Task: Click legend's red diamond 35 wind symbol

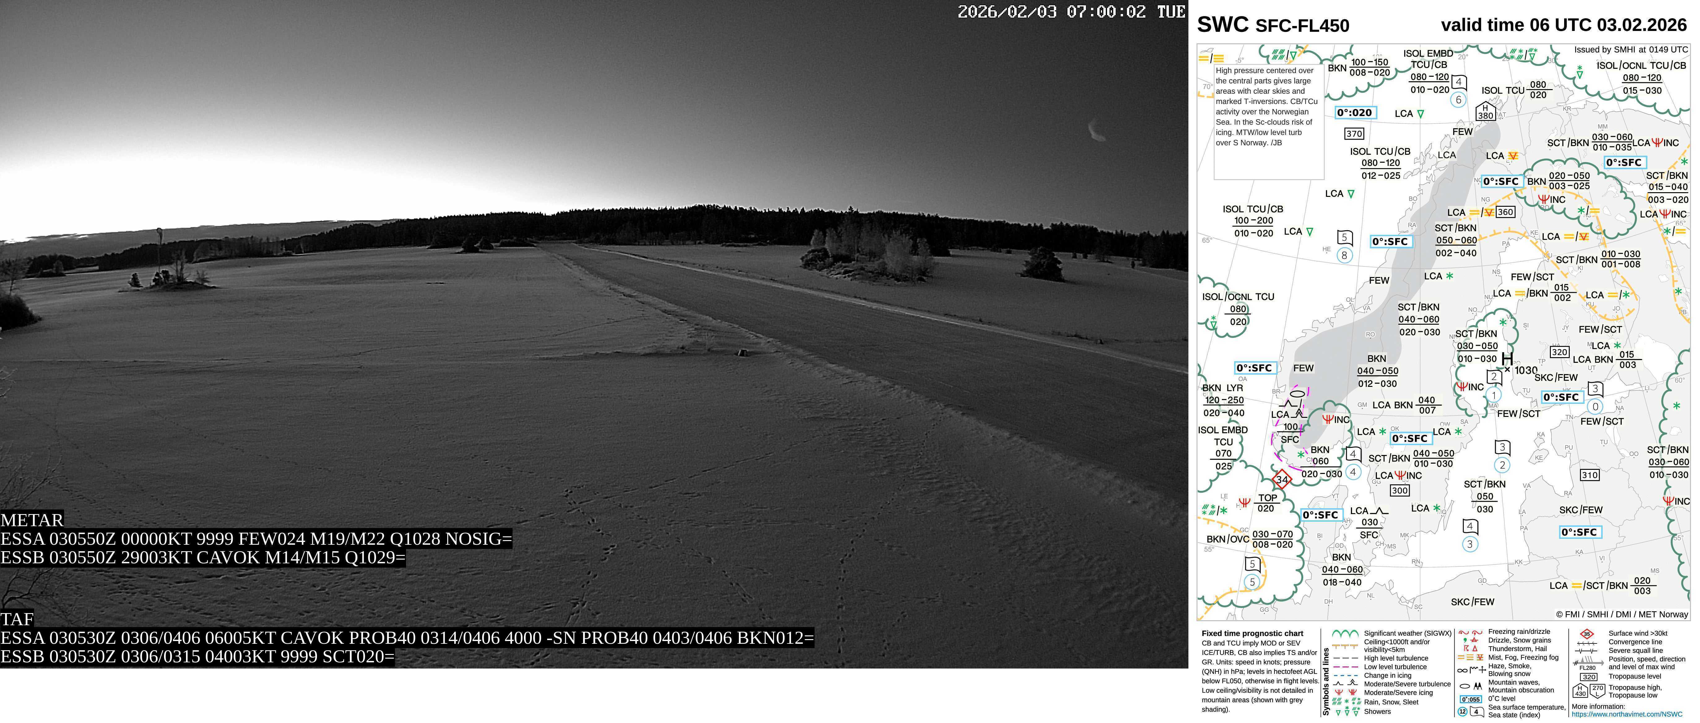Action: 1586,634
